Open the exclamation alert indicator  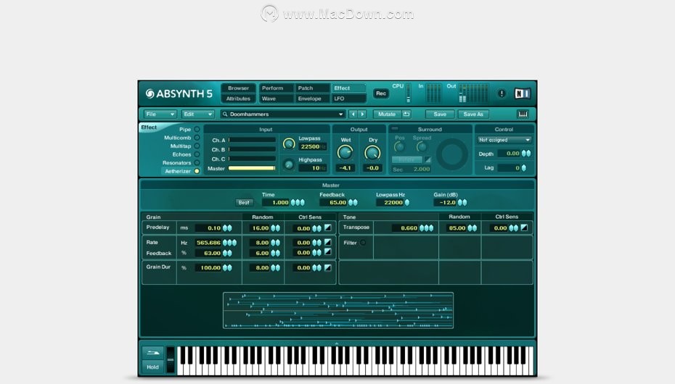[x=502, y=93]
